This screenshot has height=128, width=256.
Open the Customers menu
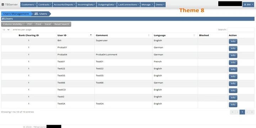(28, 5)
